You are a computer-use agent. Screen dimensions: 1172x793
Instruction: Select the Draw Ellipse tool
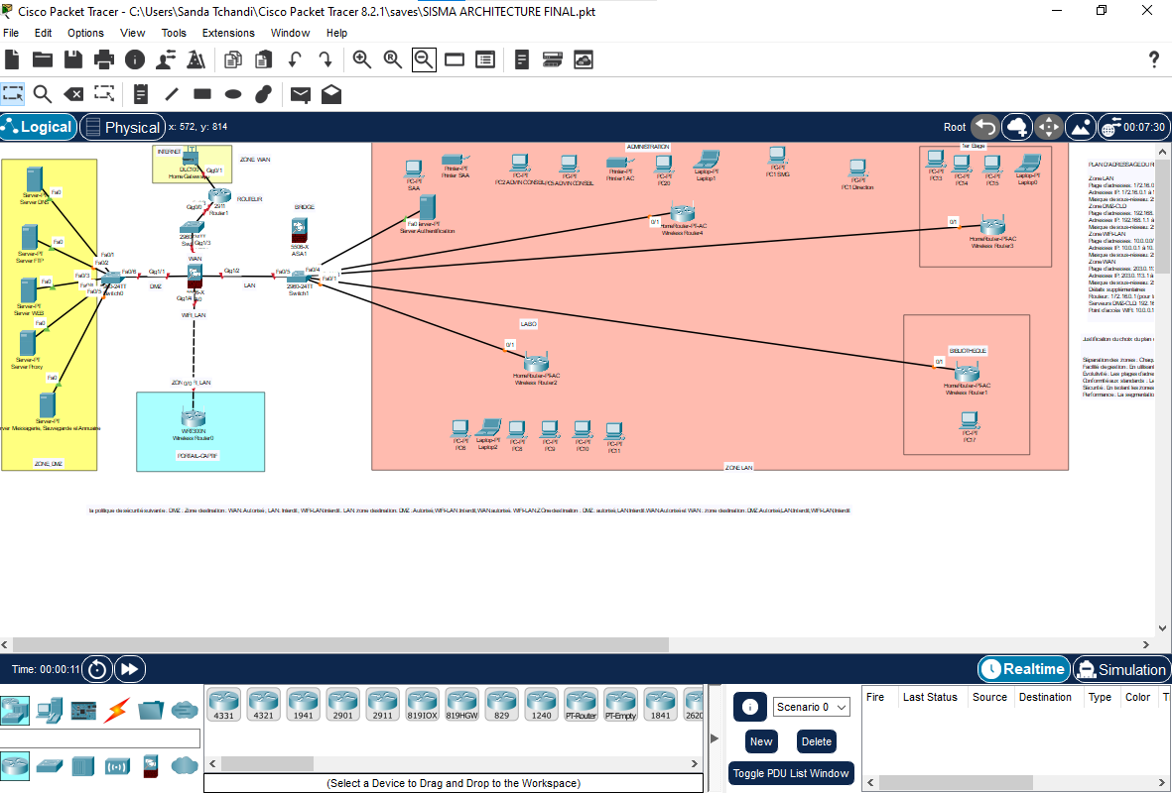click(233, 94)
